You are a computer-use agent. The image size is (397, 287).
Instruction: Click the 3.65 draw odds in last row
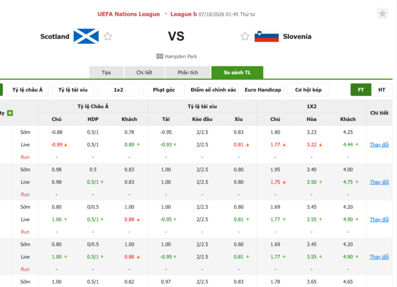tap(311, 282)
